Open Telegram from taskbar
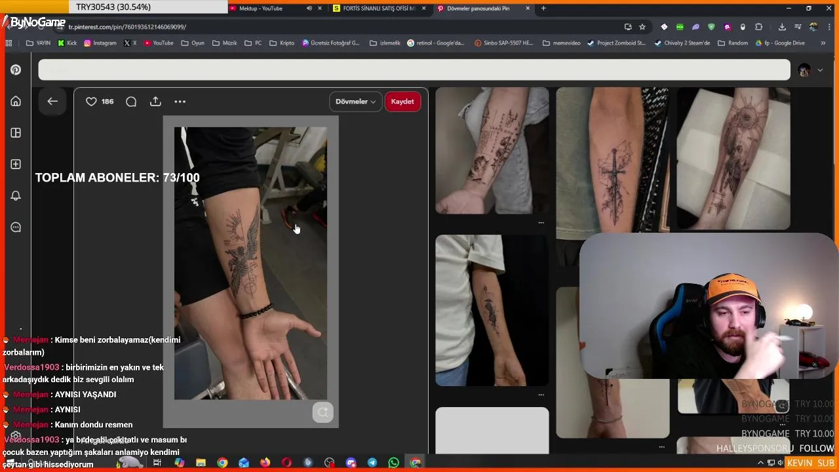Image resolution: width=839 pixels, height=472 pixels. [372, 463]
